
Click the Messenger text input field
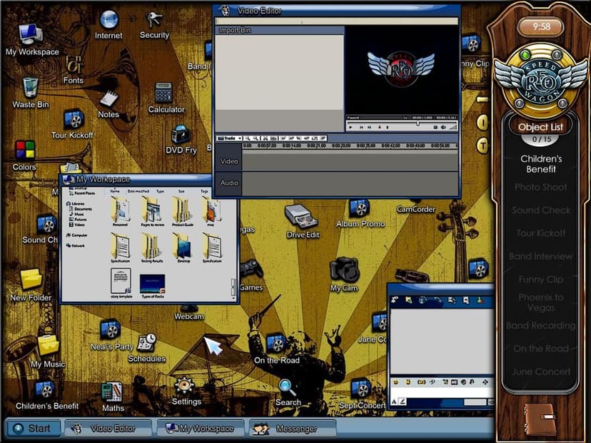(442, 394)
